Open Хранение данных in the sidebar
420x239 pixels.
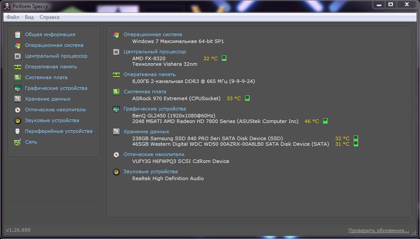[x=48, y=99]
